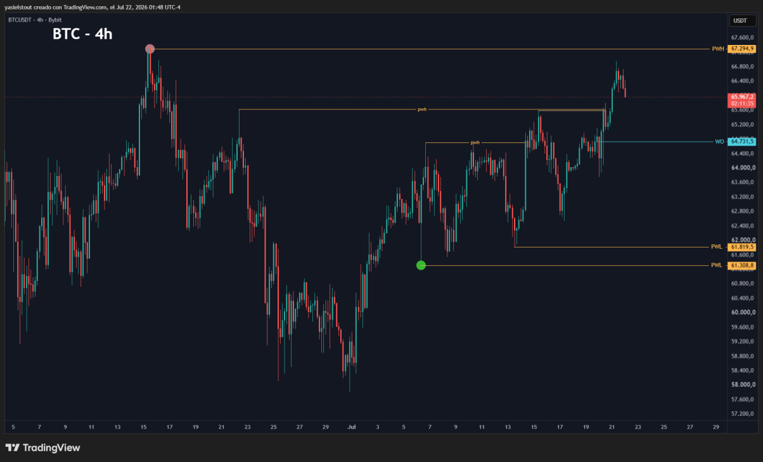This screenshot has width=763, height=462.
Task: Click the 62.000,0 price axis label
Action: [x=742, y=240]
